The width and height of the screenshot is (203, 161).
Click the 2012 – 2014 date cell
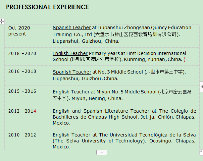coord(22,111)
